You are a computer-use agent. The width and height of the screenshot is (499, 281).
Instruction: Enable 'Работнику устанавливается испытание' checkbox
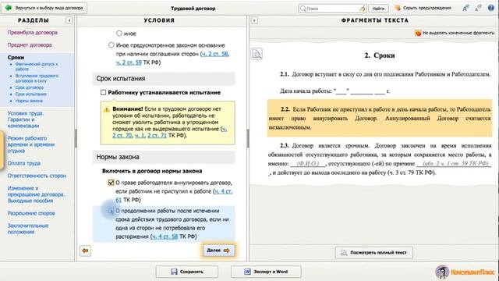[x=103, y=92]
